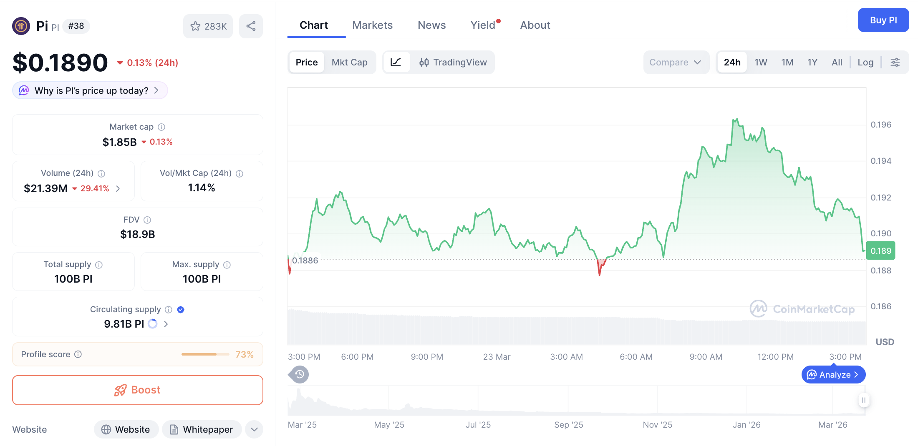Click the $0.1890 price text
The width and height of the screenshot is (918, 446).
(60, 63)
